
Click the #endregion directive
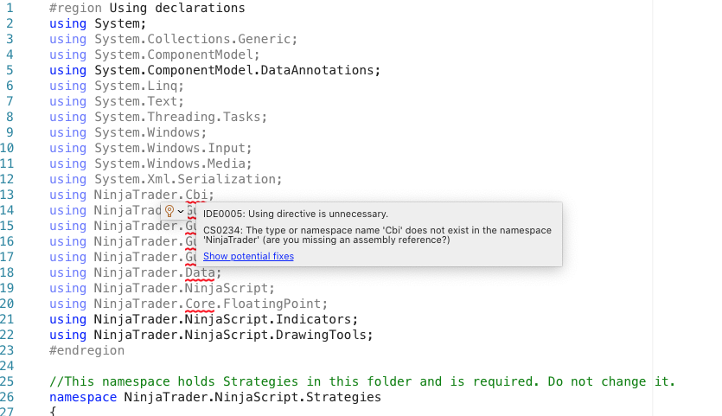[x=86, y=350]
